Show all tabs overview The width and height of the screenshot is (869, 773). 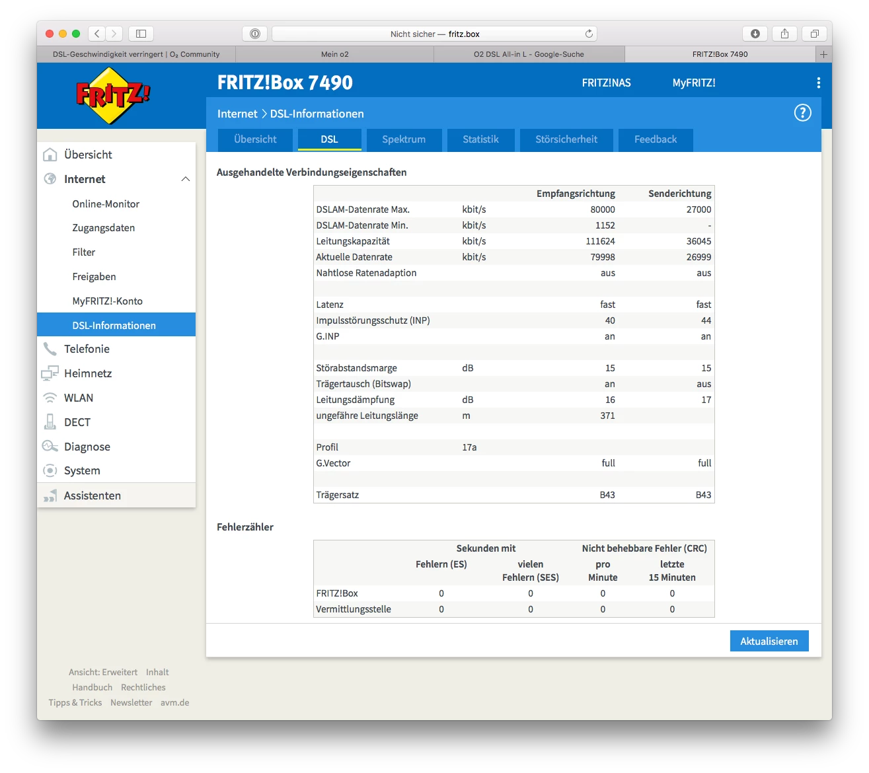[814, 34]
